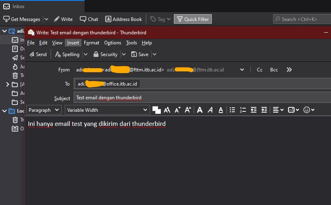This screenshot has height=205, width=331.
Task: Minimize the Write window
Action: (326, 33)
